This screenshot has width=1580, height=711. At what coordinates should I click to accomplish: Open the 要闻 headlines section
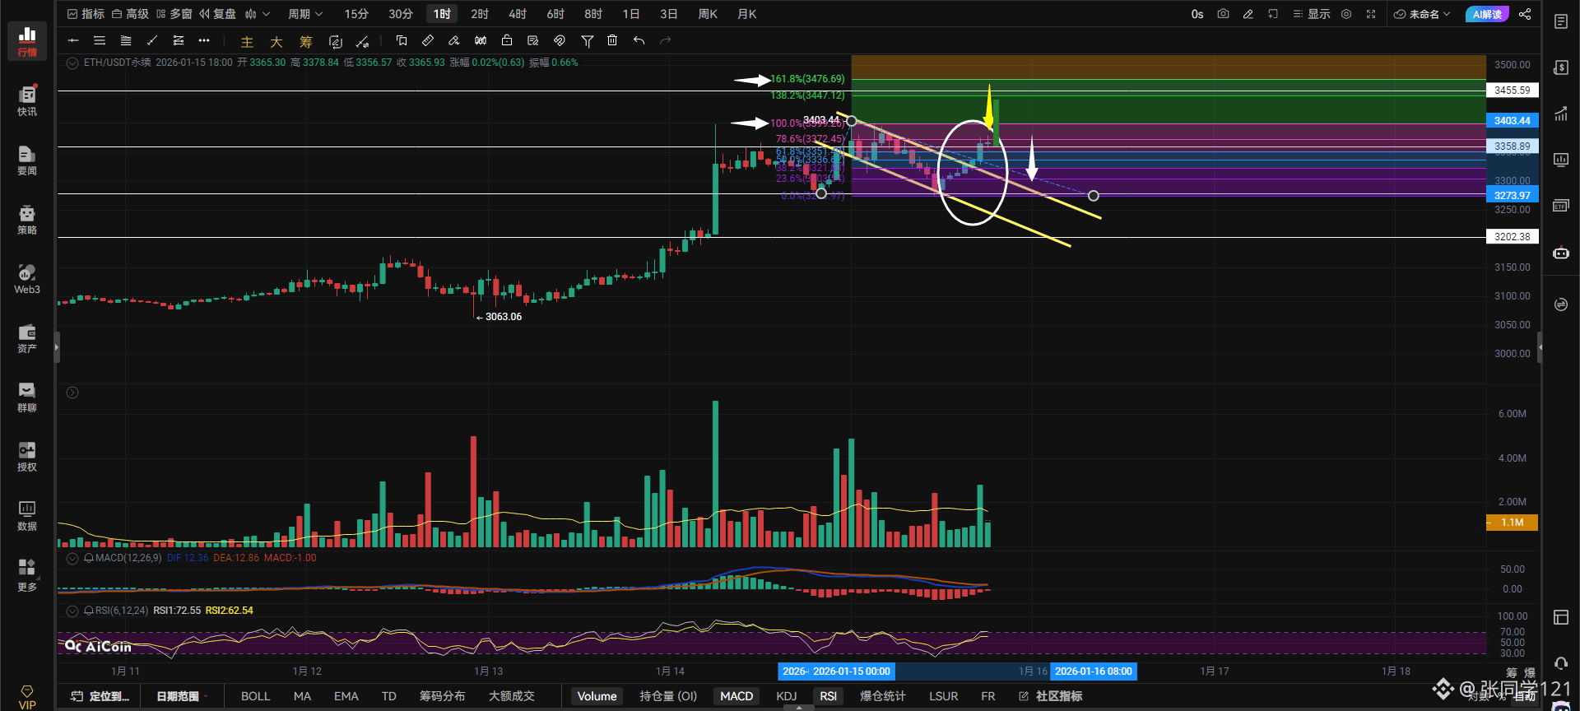(x=27, y=160)
